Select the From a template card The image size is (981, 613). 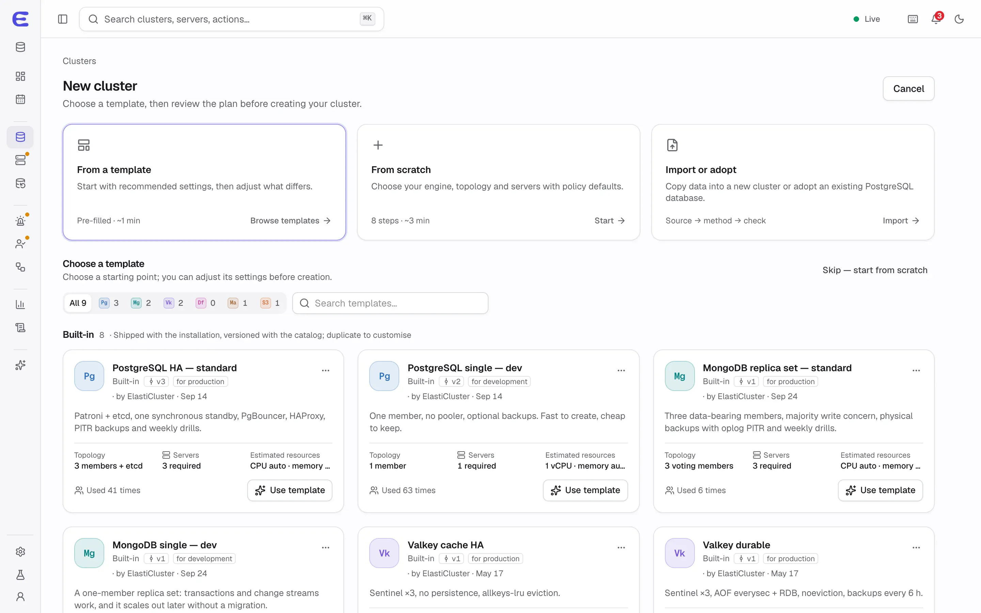pyautogui.click(x=204, y=182)
